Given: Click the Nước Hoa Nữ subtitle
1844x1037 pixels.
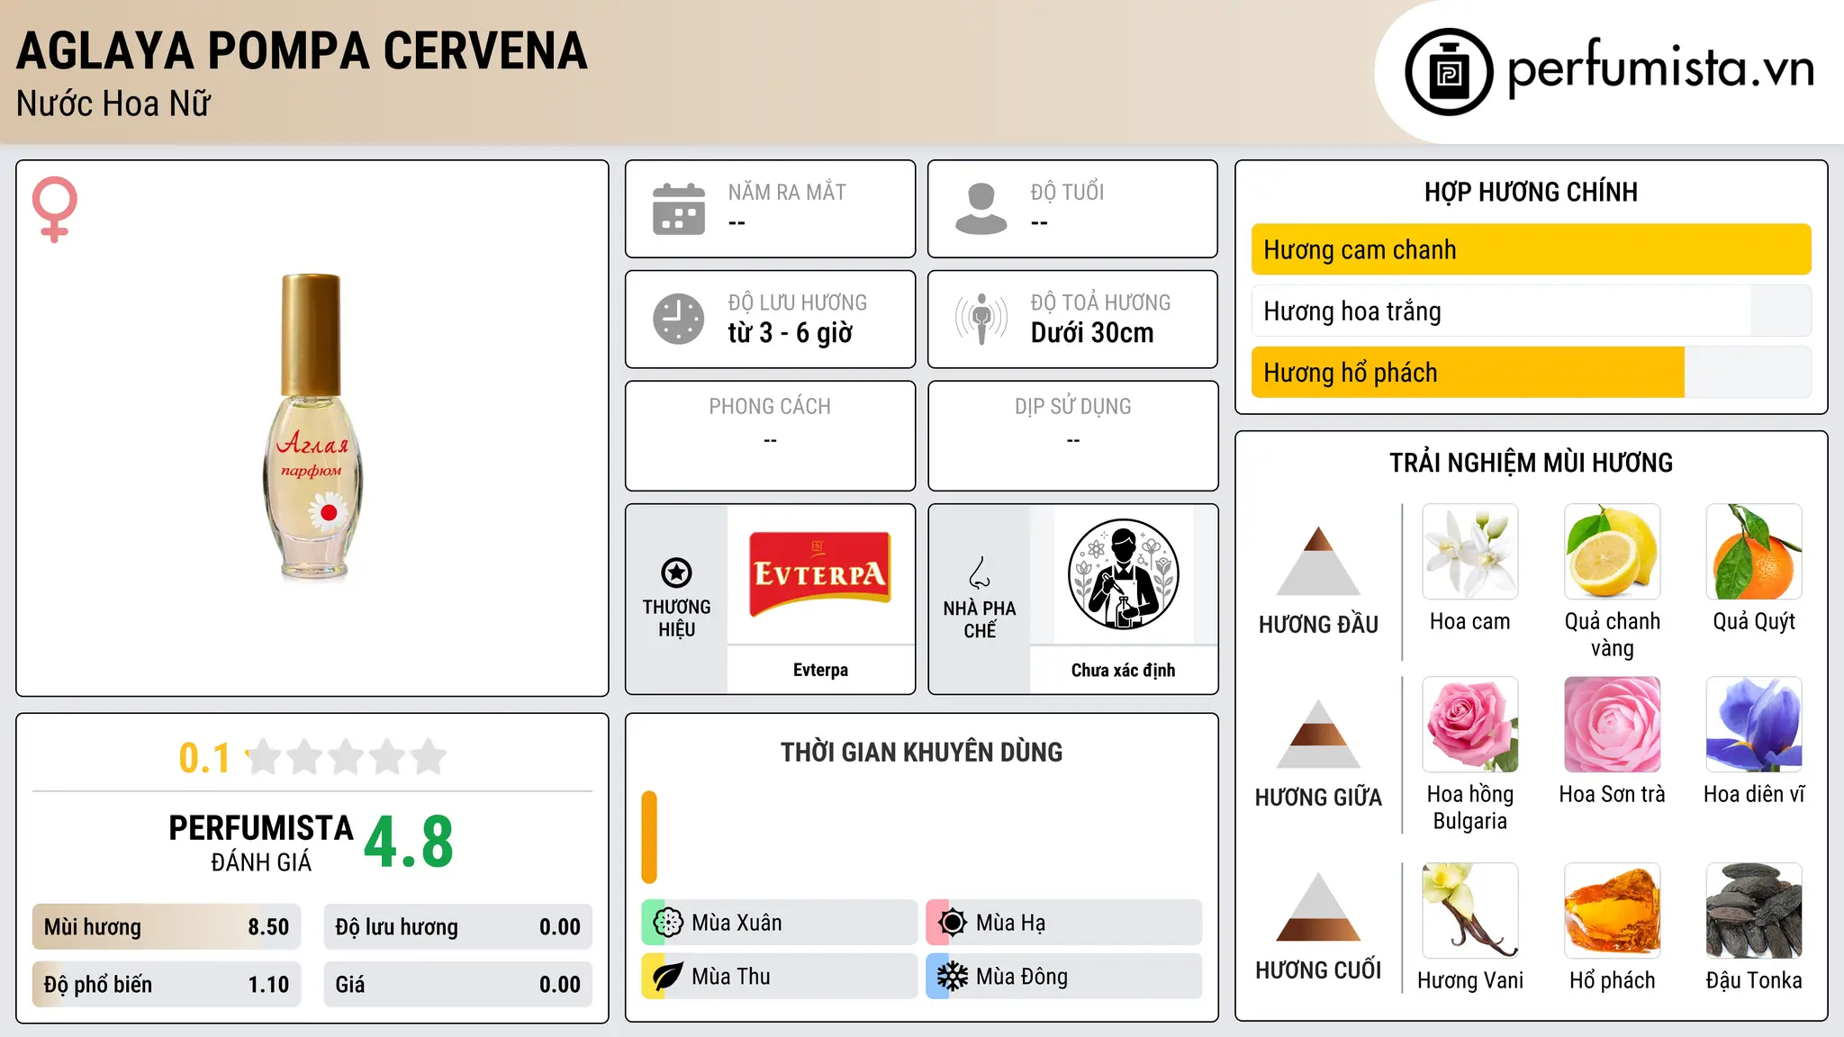Looking at the screenshot, I should [113, 104].
